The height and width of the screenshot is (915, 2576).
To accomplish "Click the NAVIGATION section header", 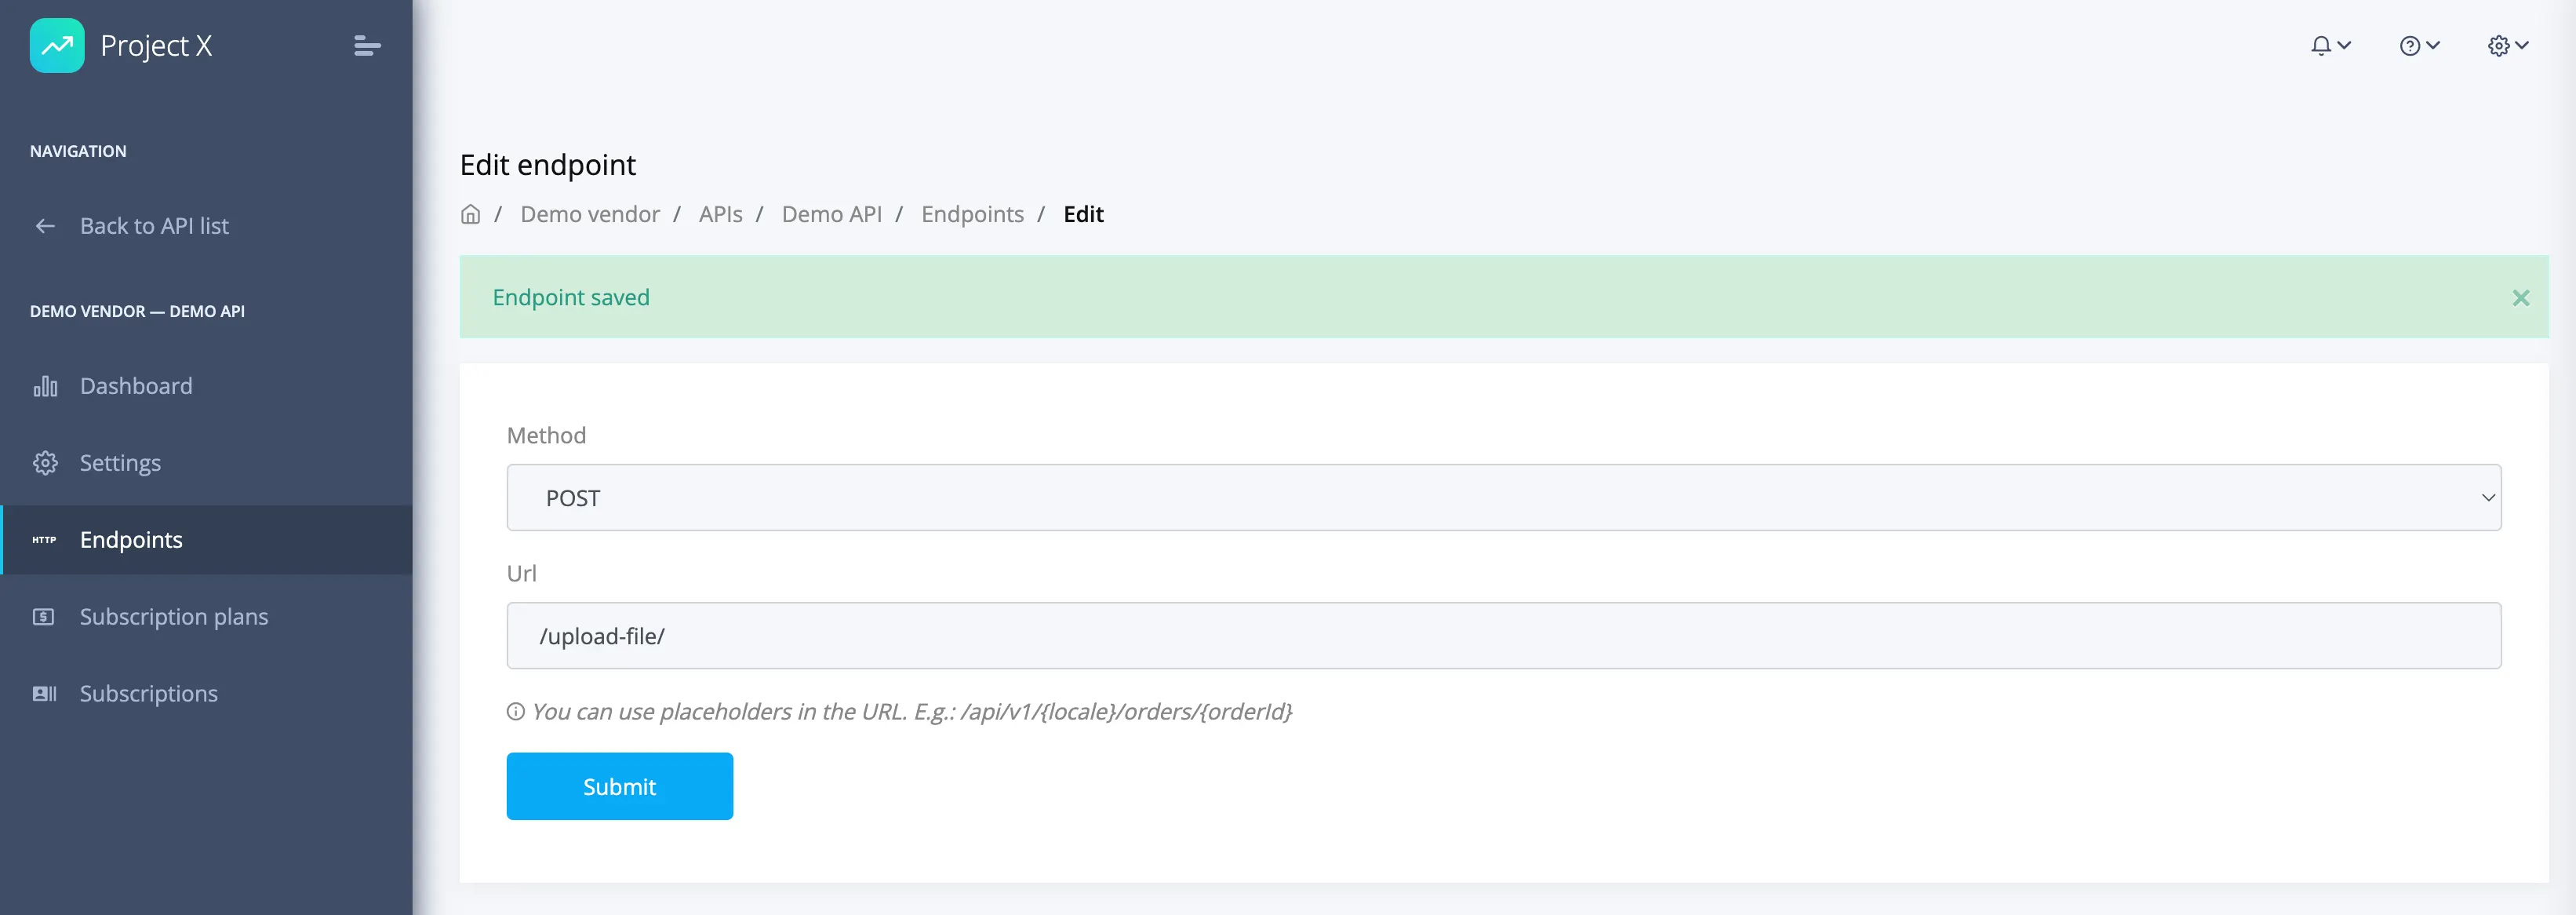I will point(78,151).
